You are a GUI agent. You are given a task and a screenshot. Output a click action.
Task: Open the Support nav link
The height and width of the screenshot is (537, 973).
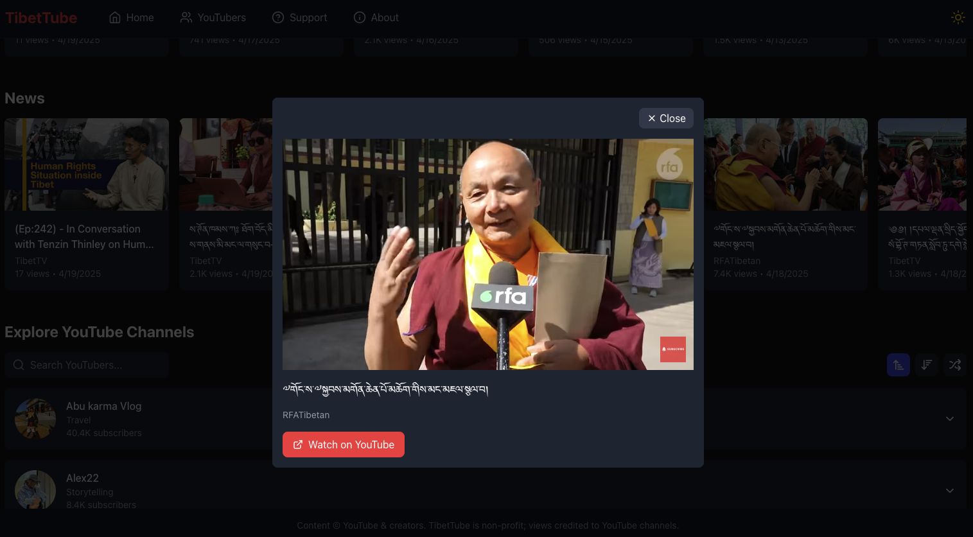click(x=300, y=17)
